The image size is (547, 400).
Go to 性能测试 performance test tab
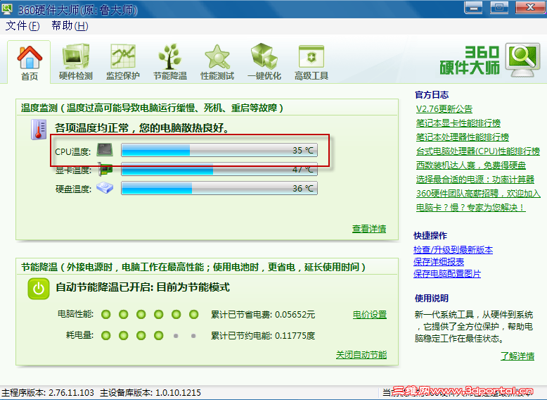click(x=217, y=63)
